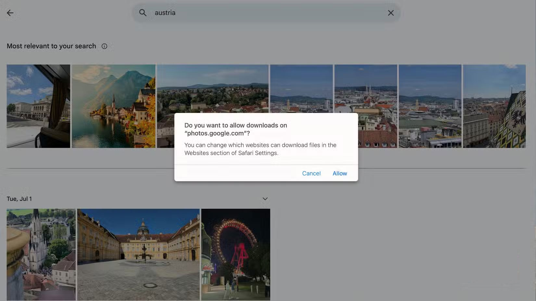536x301 pixels.
Task: Select the palace courtyard fountain photo
Action: click(138, 254)
